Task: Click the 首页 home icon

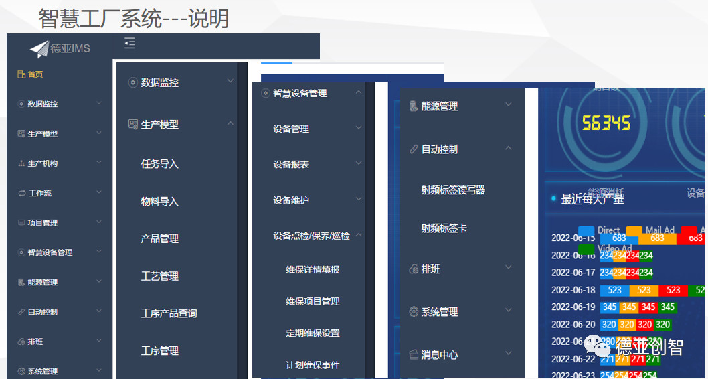Action: pos(21,74)
